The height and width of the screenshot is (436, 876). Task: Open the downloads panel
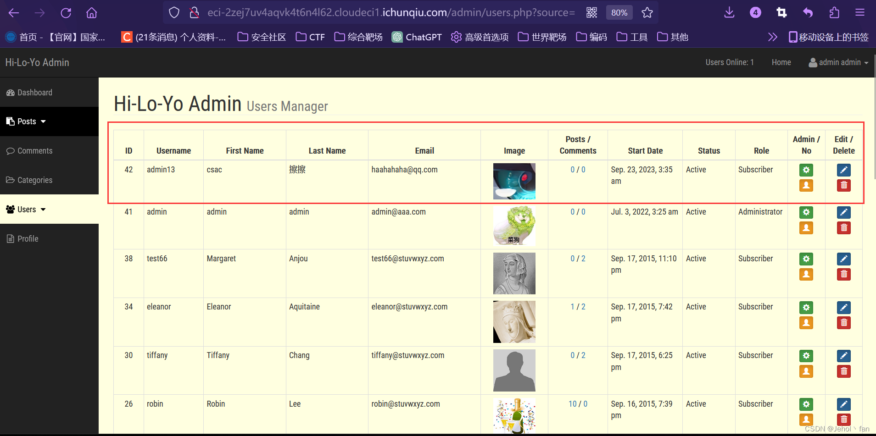click(x=729, y=12)
